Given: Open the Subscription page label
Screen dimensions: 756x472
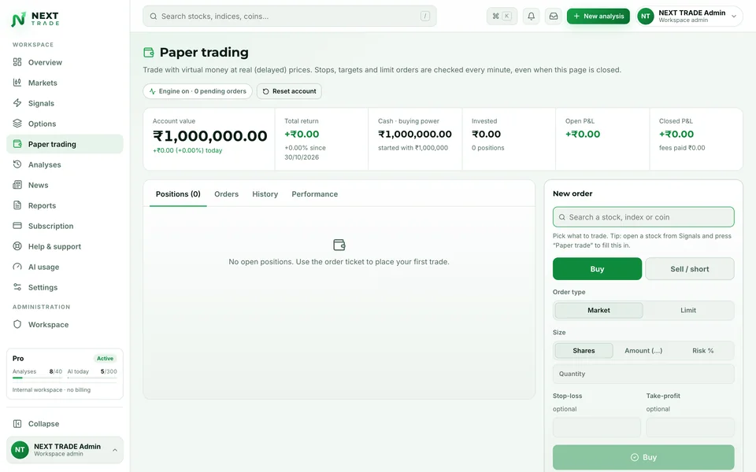Looking at the screenshot, I should click(50, 226).
